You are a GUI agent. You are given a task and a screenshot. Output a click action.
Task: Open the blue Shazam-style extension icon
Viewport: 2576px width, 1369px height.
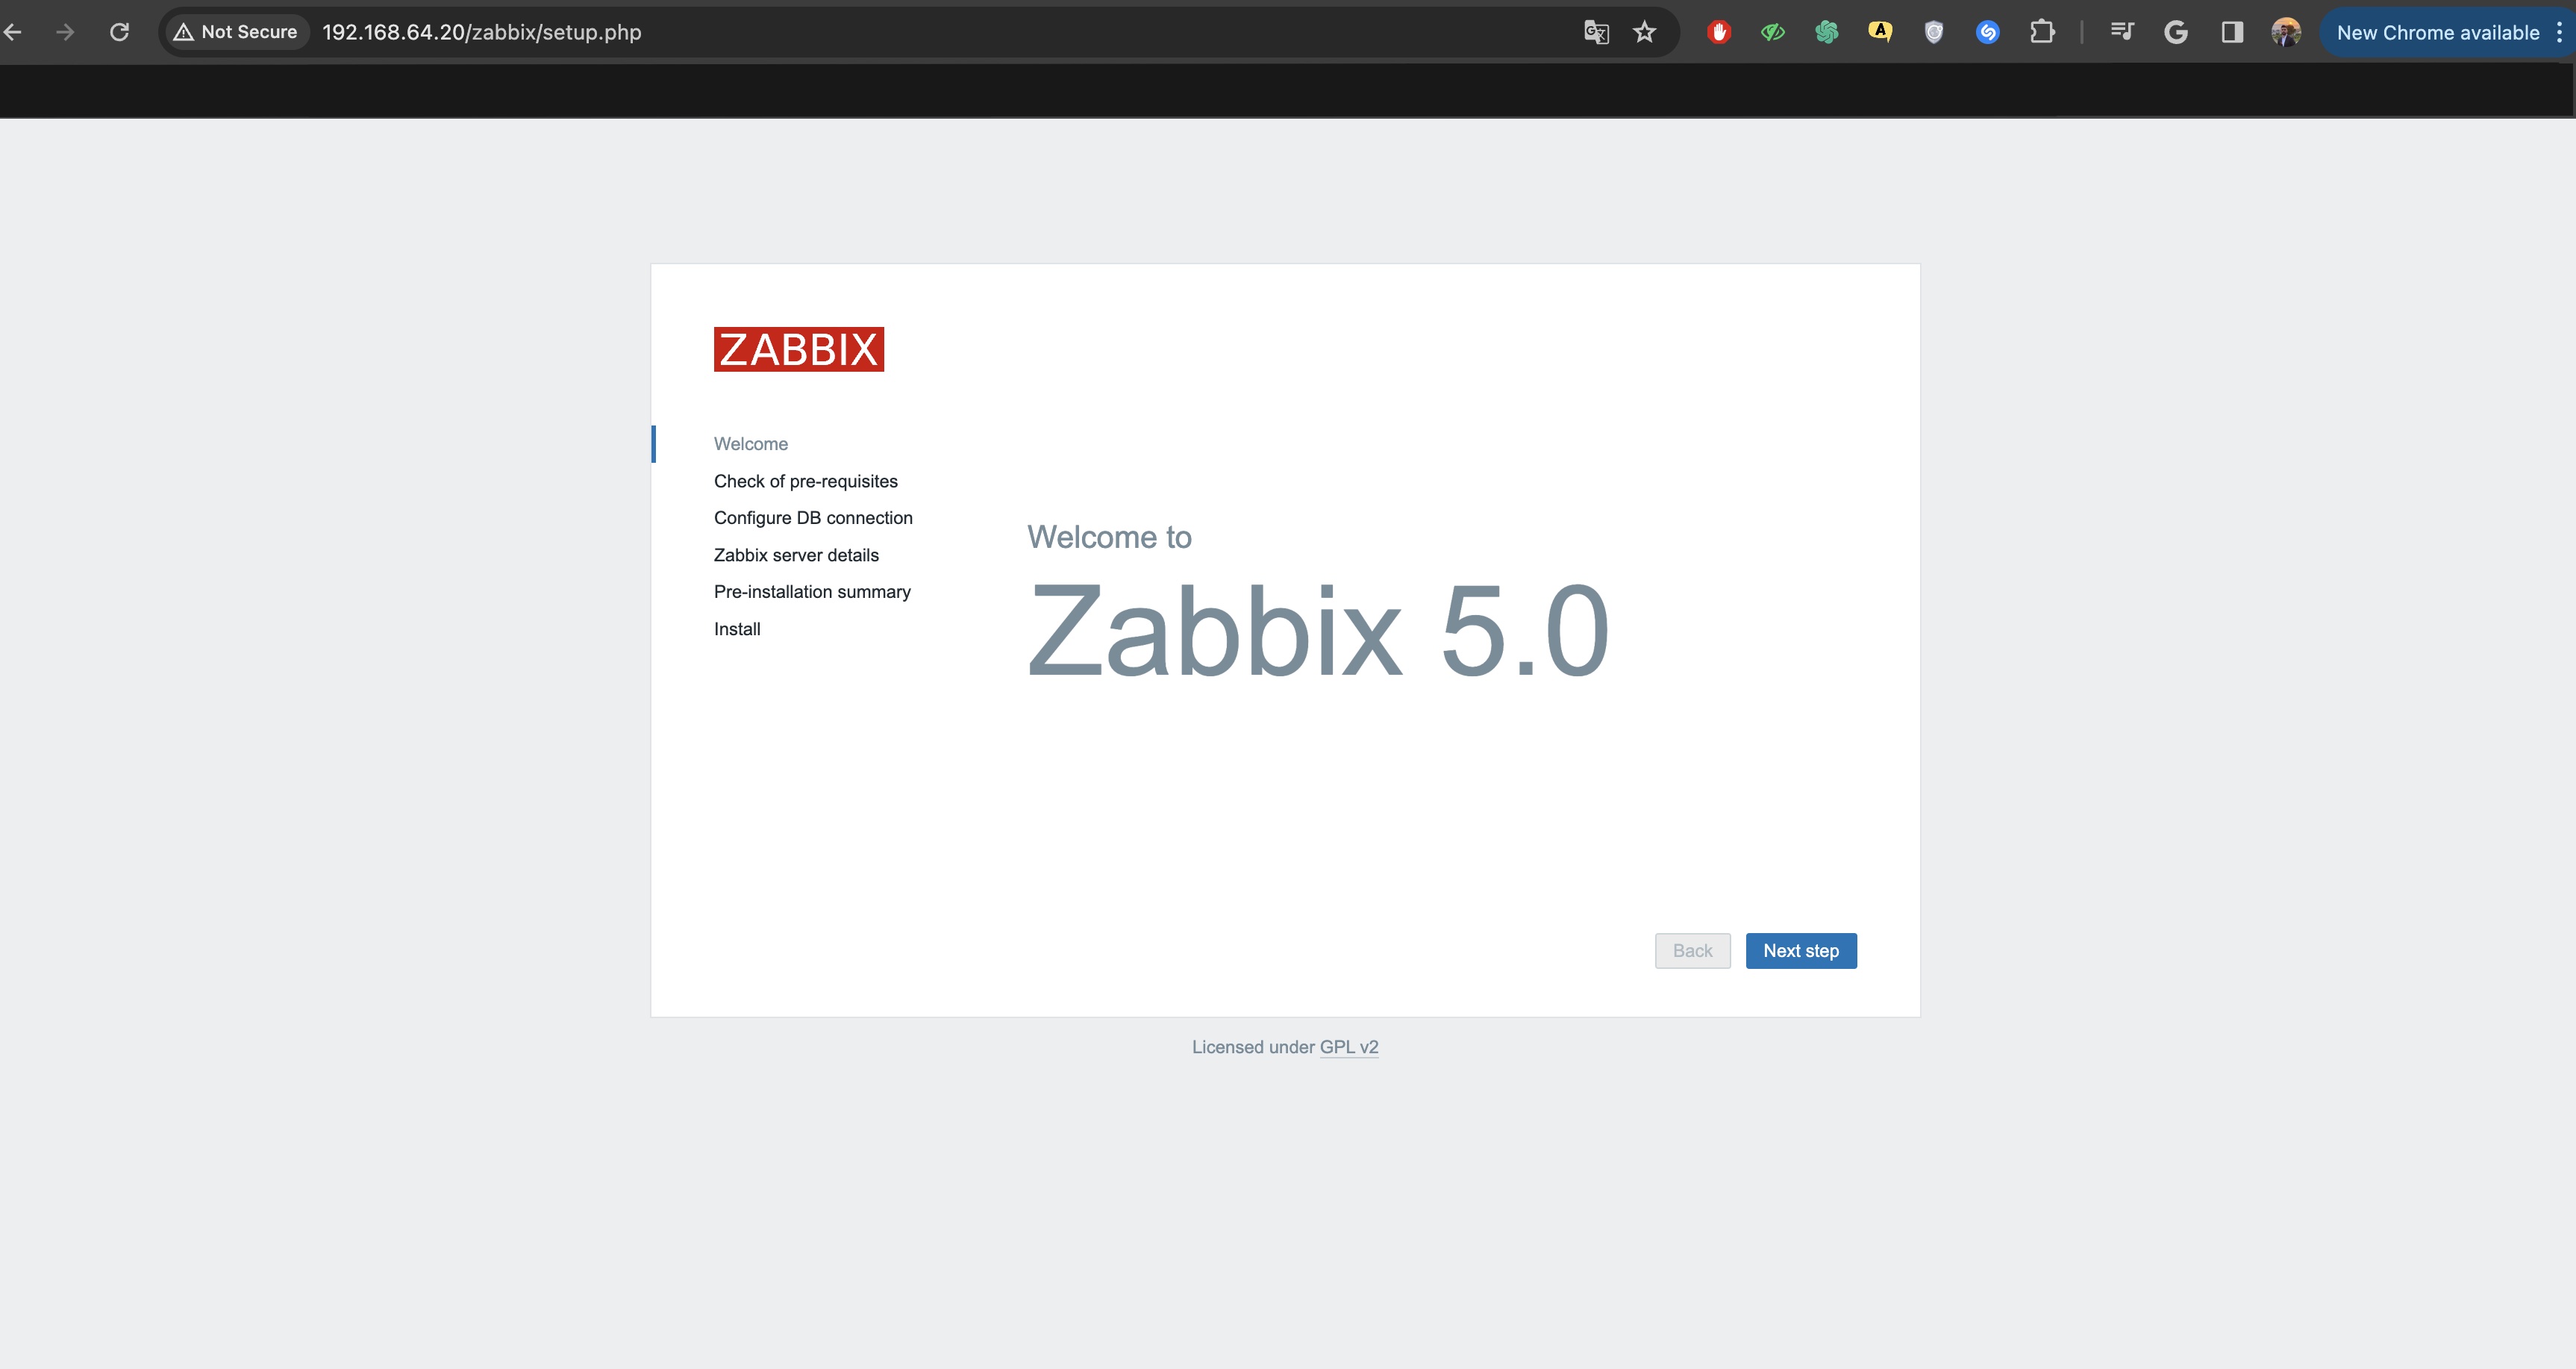point(1988,32)
